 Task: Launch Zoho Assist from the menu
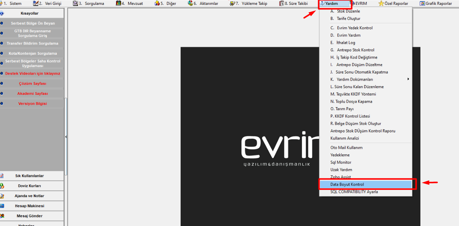tap(366, 177)
